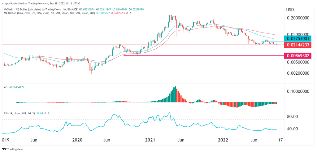
Task: Click the AO indicator label
Action: pyautogui.click(x=6, y=87)
